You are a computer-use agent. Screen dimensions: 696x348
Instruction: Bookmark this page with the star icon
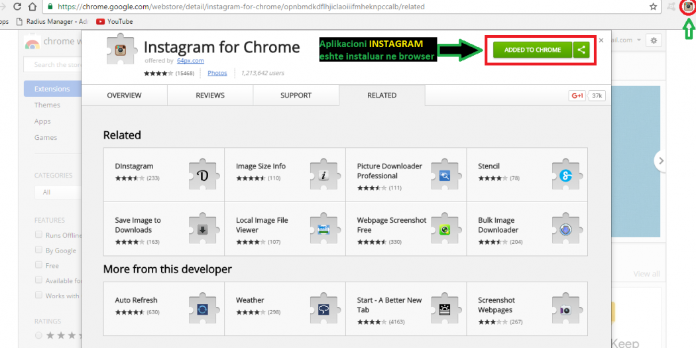tap(653, 7)
